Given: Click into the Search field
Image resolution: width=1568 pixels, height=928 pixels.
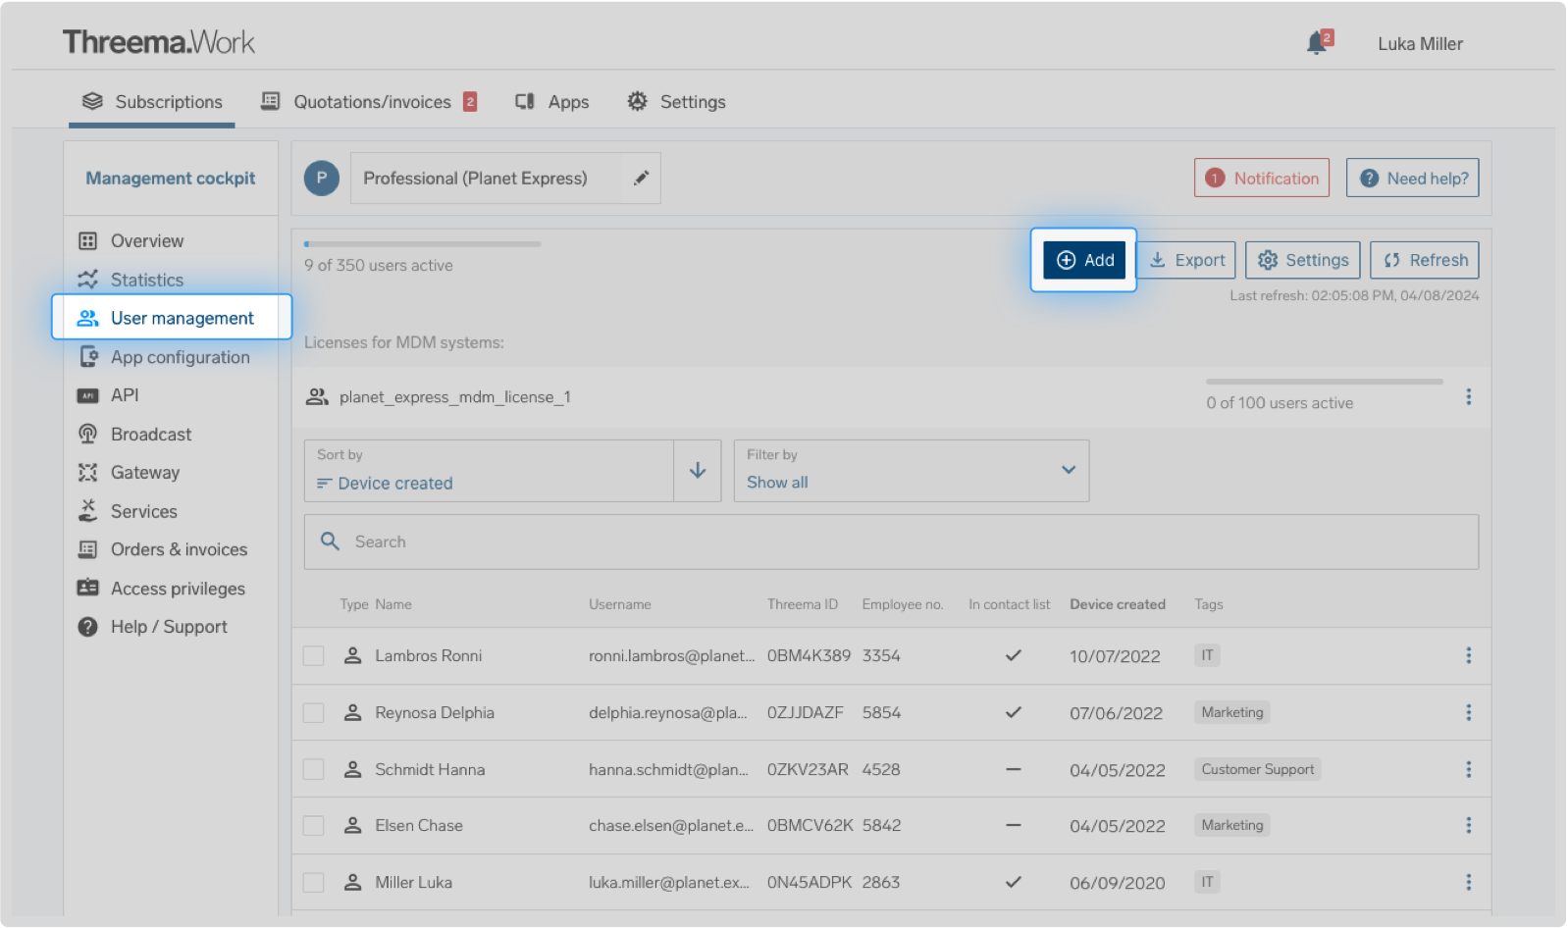Looking at the screenshot, I should pyautogui.click(x=891, y=541).
